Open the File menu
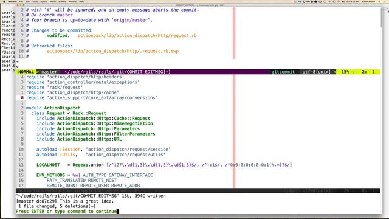Viewport: 389px width, 219px height. pyautogui.click(x=21, y=1)
